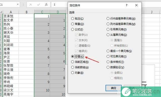Viewport: 161px width, 97px height.
Task: Click column C cell with value 10
Action: (x=42, y=90)
